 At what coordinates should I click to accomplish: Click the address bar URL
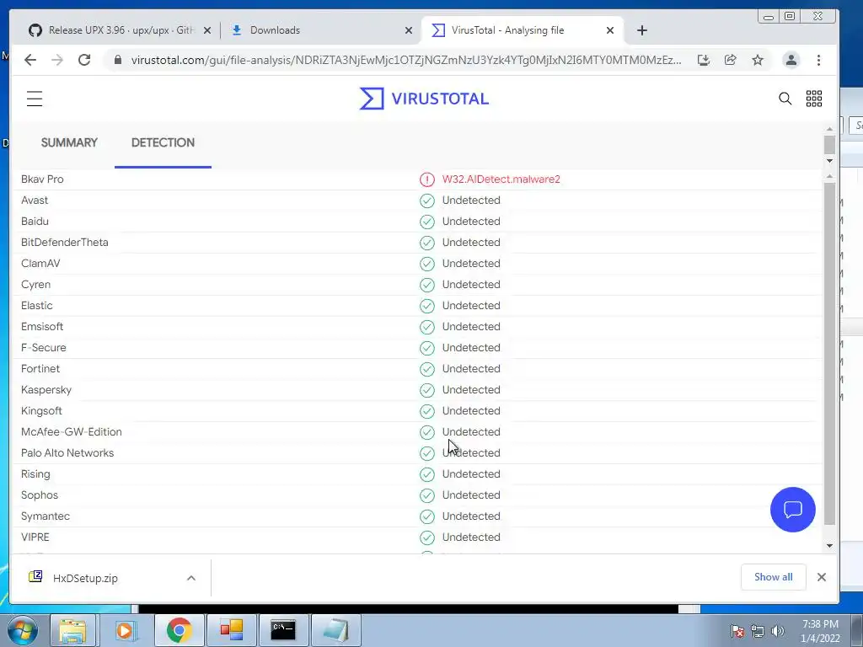pos(406,60)
